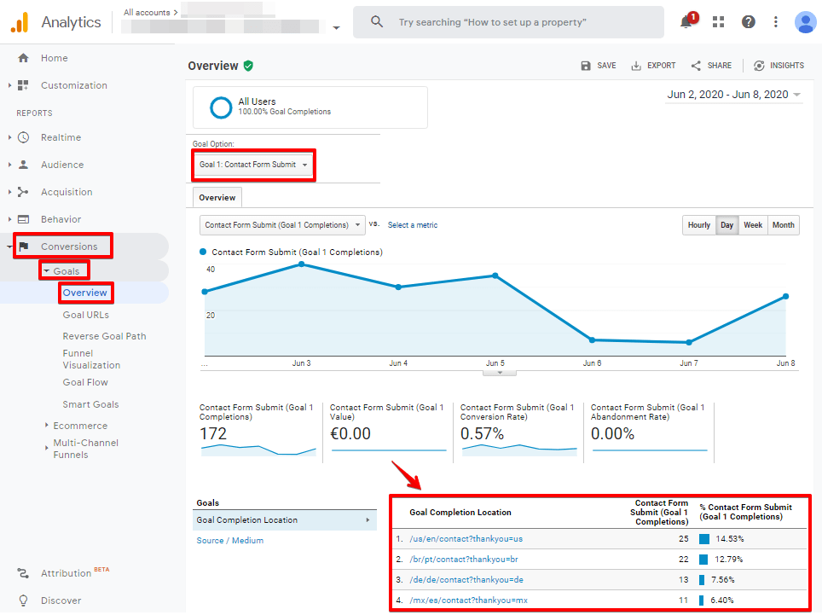Image resolution: width=822 pixels, height=615 pixels.
Task: Click the help question mark icon
Action: pos(748,22)
